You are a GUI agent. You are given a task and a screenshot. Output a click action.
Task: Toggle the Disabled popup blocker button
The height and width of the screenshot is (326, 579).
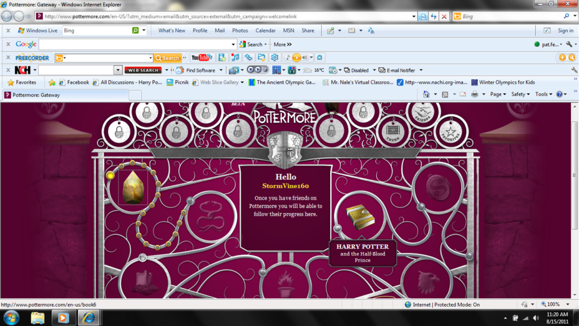[x=359, y=70]
